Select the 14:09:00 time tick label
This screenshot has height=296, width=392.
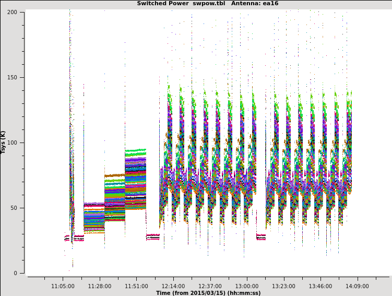click(x=357, y=286)
